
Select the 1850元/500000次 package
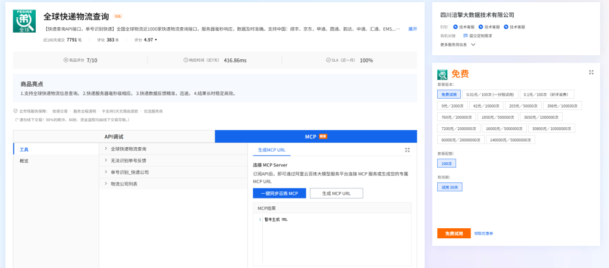(x=499, y=116)
